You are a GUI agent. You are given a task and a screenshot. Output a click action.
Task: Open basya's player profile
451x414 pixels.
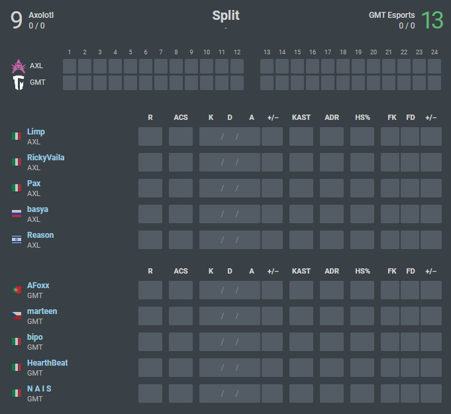coord(38,209)
